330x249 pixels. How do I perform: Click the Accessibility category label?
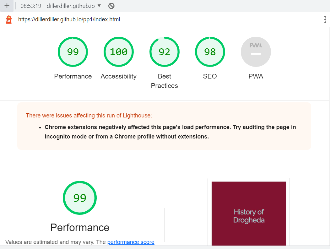tap(118, 76)
